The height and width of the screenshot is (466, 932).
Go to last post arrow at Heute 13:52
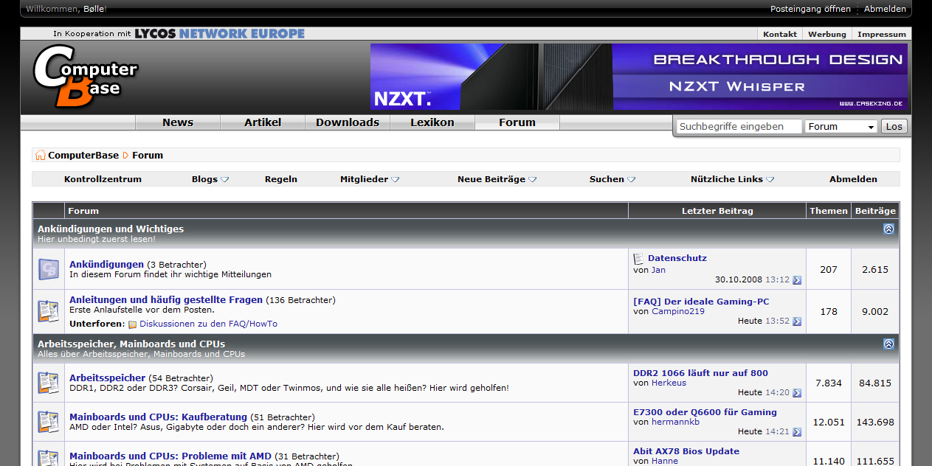coord(797,321)
